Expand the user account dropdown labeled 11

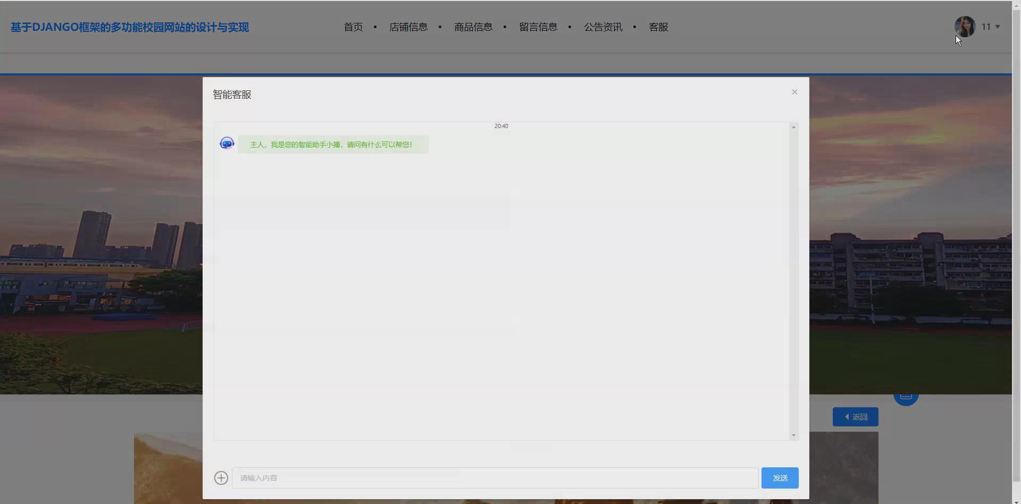pyautogui.click(x=990, y=27)
